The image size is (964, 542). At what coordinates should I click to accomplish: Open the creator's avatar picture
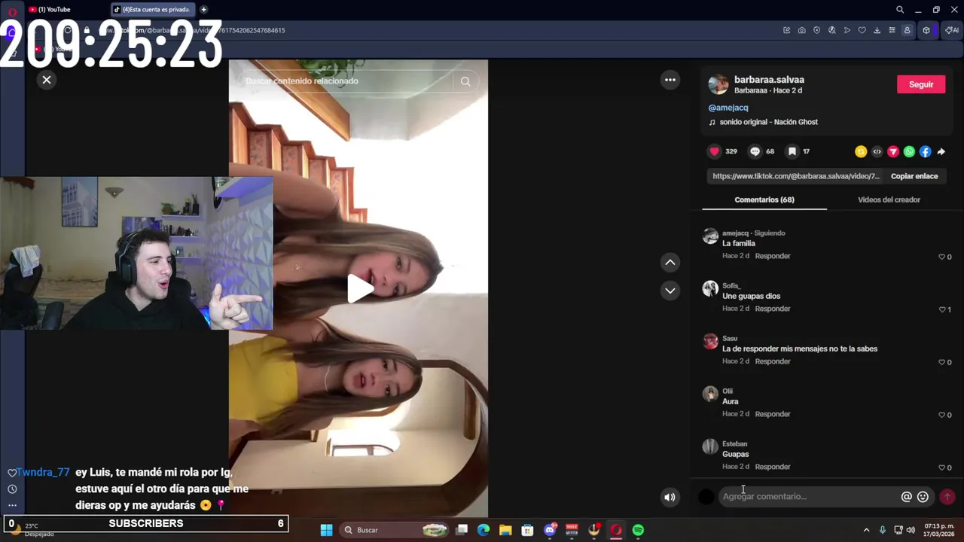[x=718, y=84]
